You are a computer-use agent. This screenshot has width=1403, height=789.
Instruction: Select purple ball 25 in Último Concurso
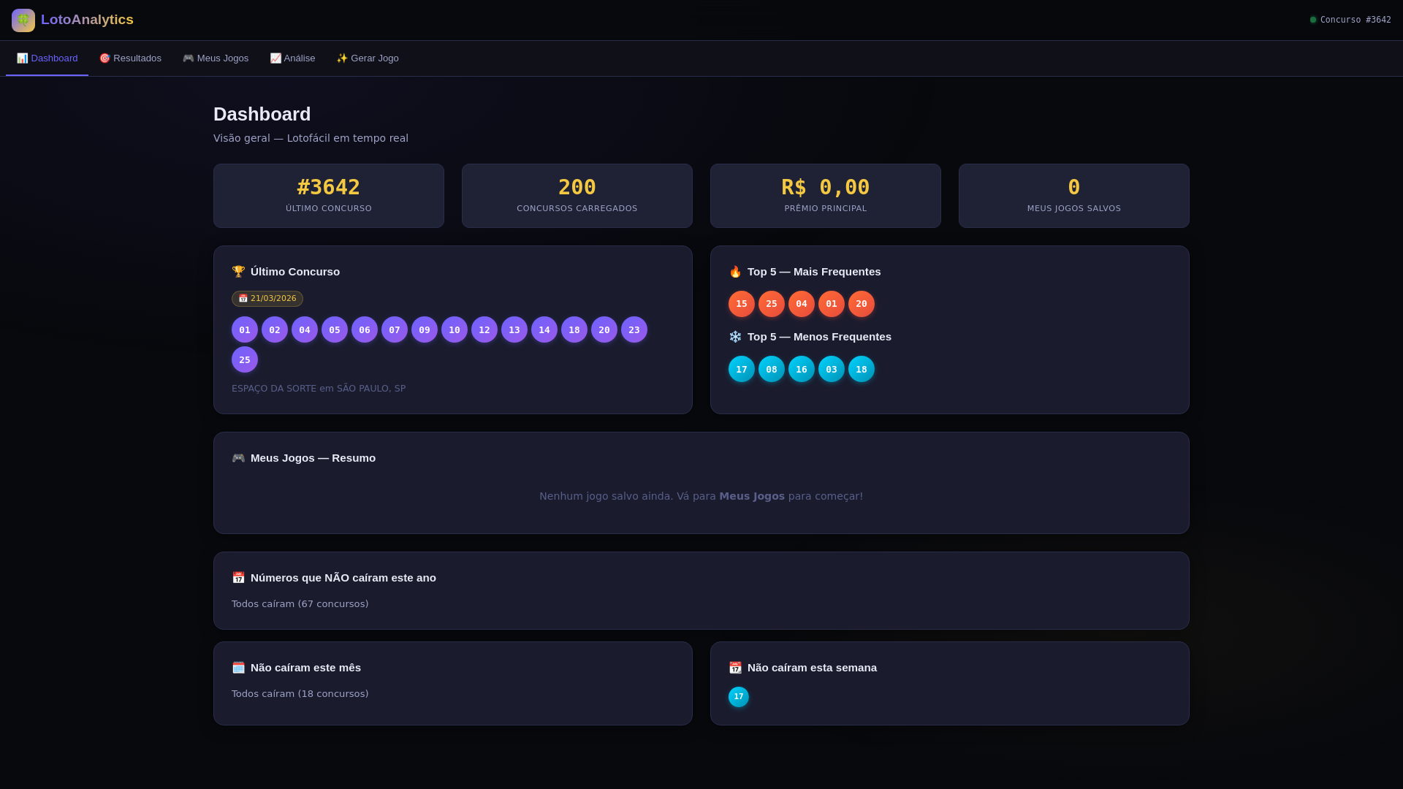[245, 359]
